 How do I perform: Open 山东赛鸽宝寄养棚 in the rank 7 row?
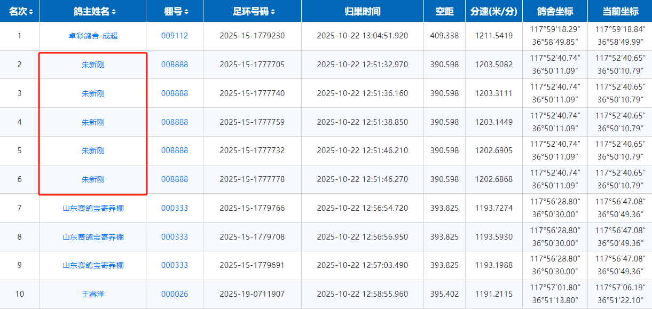point(93,208)
